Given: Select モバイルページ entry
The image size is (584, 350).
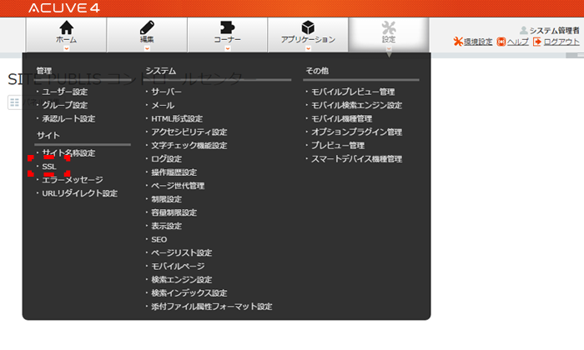Looking at the screenshot, I should click(178, 266).
